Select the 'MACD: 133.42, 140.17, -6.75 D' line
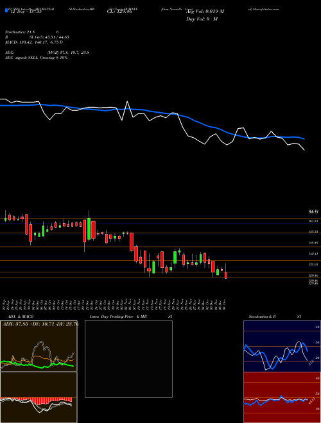Image resolution: width=321 pixels, height=423 pixels. pyautogui.click(x=34, y=42)
